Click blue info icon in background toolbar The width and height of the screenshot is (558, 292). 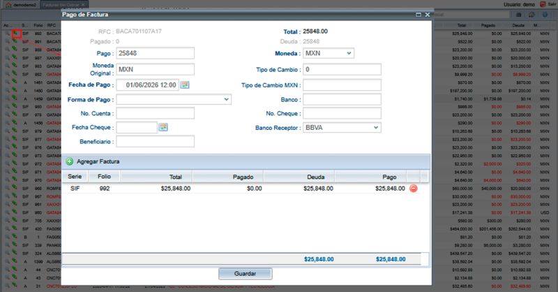coord(545,15)
